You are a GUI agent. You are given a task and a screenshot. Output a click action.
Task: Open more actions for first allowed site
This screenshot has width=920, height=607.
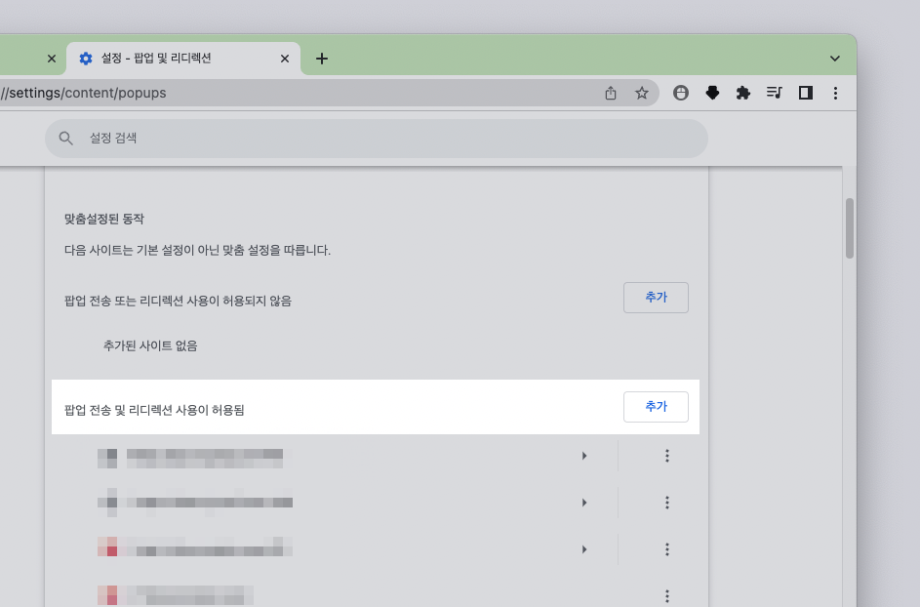click(x=667, y=456)
